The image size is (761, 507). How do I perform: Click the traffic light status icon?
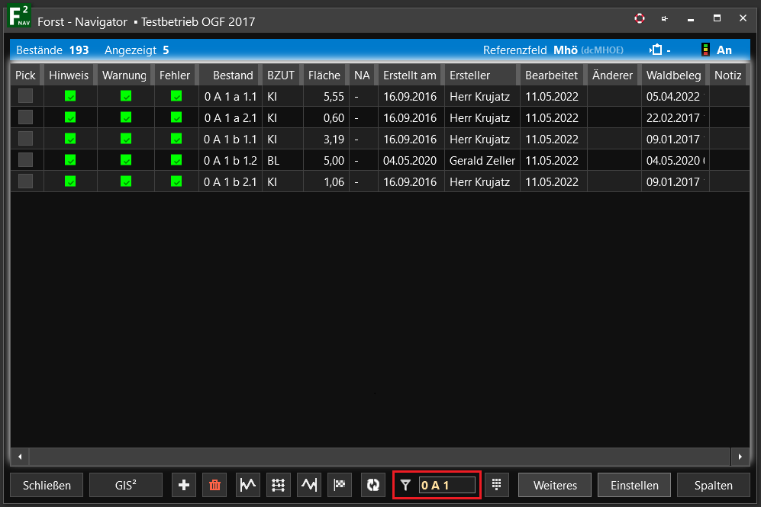pyautogui.click(x=705, y=50)
